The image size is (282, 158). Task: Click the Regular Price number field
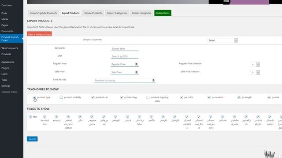click(x=125, y=65)
